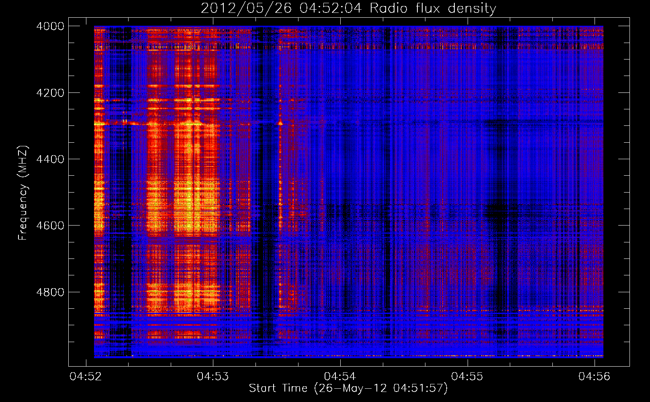Select the 4400 frequency tick label
650x402 pixels.
coord(50,159)
